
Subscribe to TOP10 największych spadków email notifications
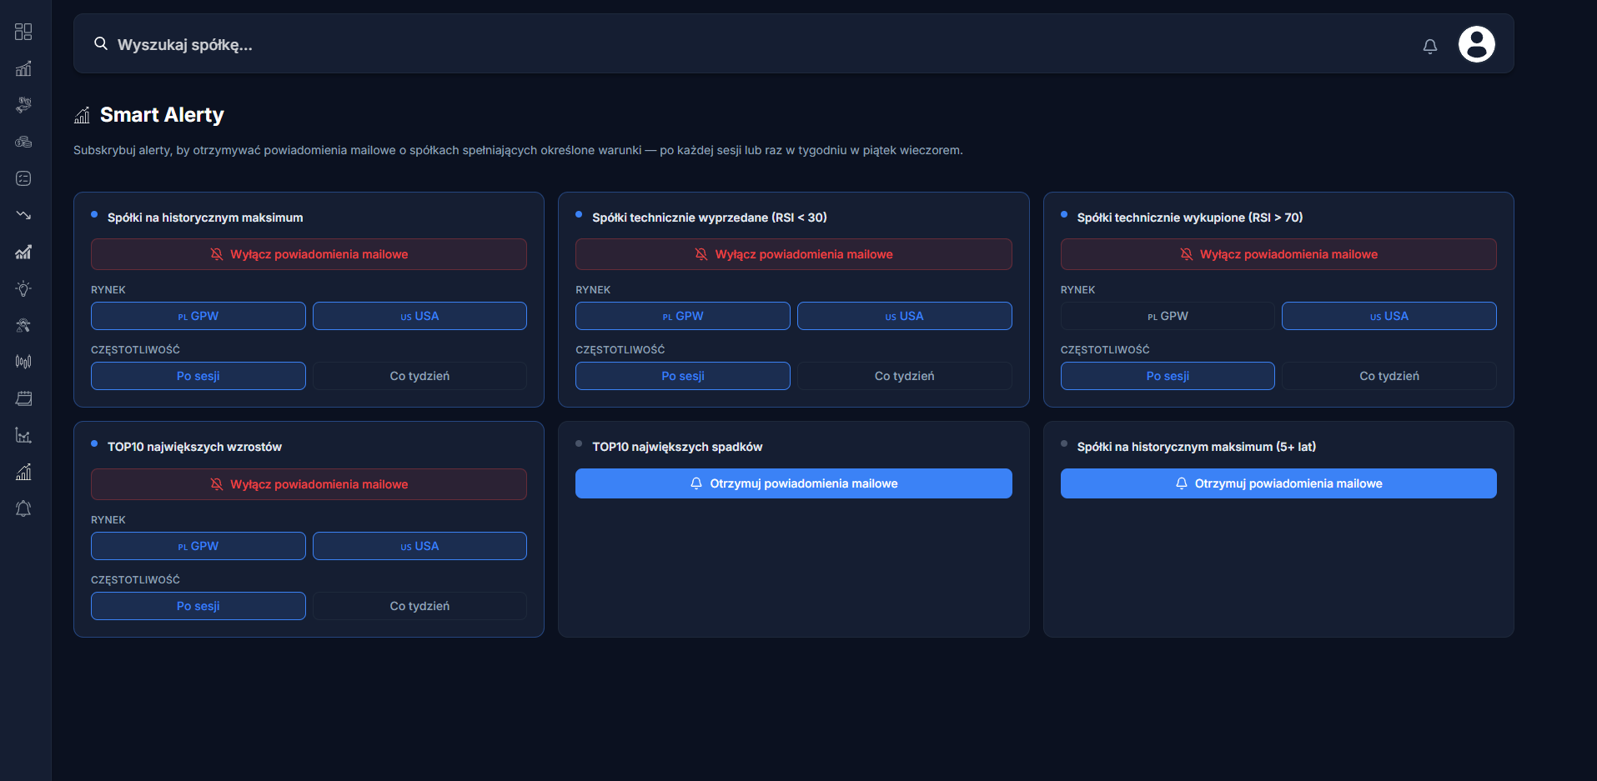coord(793,483)
